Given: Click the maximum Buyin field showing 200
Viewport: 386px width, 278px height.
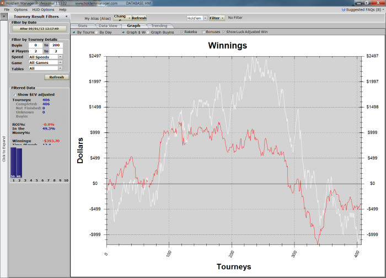Looking at the screenshot, I should tap(56, 45).
